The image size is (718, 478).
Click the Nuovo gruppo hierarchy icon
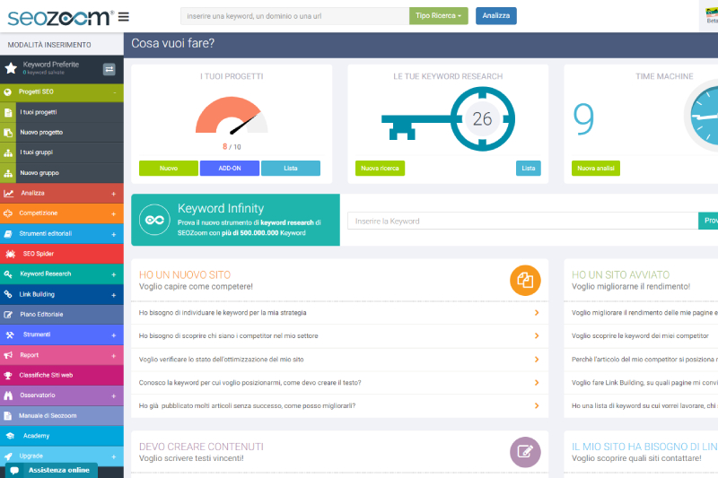[x=8, y=173]
